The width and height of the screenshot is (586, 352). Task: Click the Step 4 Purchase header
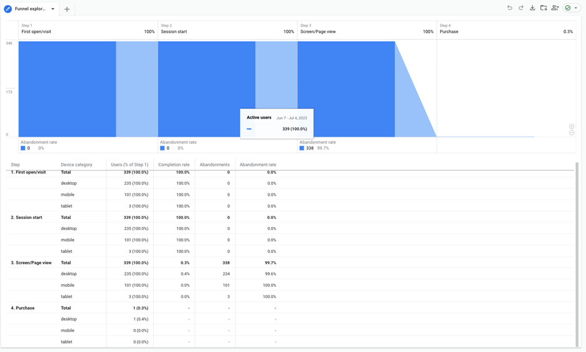point(449,31)
